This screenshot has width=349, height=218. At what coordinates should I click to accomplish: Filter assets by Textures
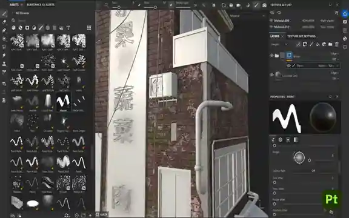click(x=55, y=28)
